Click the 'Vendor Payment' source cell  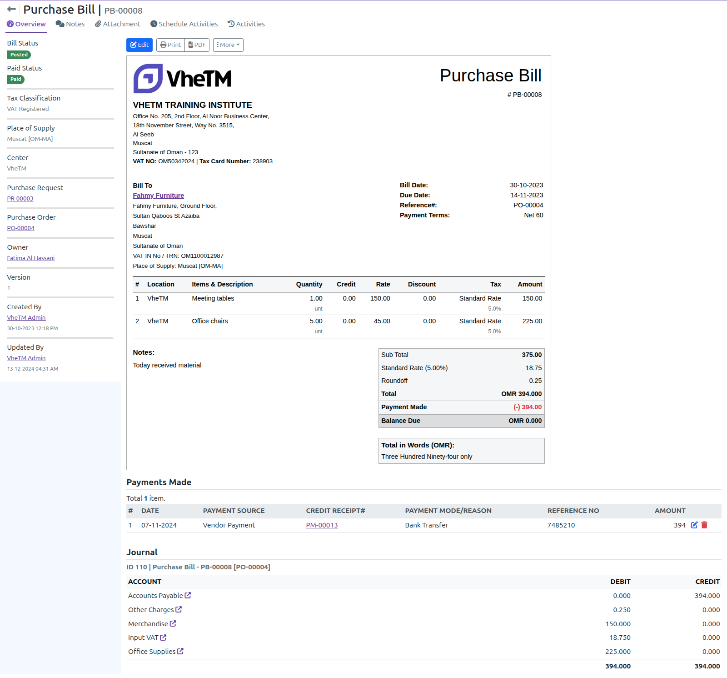[229, 525]
